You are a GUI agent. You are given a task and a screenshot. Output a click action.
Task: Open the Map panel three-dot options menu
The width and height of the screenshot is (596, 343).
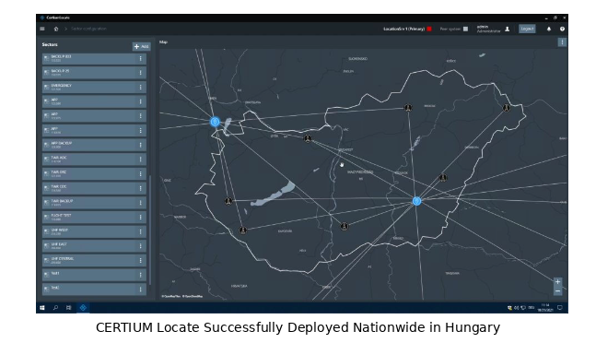pyautogui.click(x=562, y=42)
